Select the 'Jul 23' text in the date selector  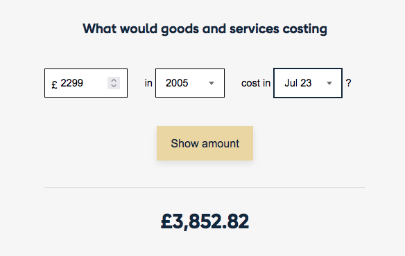coord(298,83)
